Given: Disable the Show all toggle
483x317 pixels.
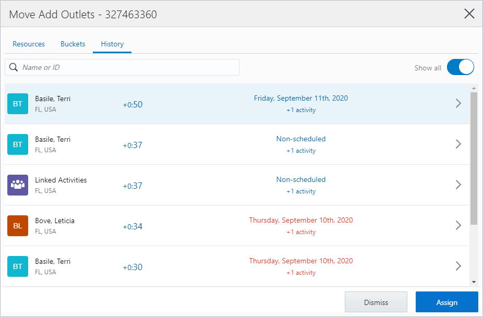Looking at the screenshot, I should (x=460, y=67).
